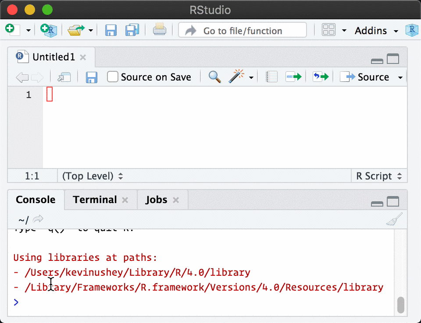Open the R Script file type selector
Viewport: 421px width, 323px height.
[379, 176]
